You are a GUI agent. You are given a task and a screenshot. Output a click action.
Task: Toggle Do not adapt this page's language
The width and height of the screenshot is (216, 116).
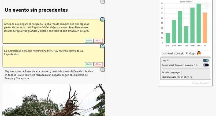pyautogui.click(x=206, y=65)
